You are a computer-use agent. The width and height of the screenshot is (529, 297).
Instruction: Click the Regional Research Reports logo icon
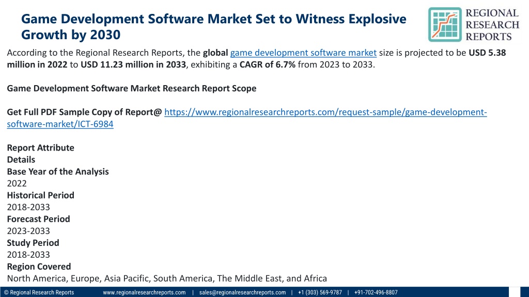(445, 25)
